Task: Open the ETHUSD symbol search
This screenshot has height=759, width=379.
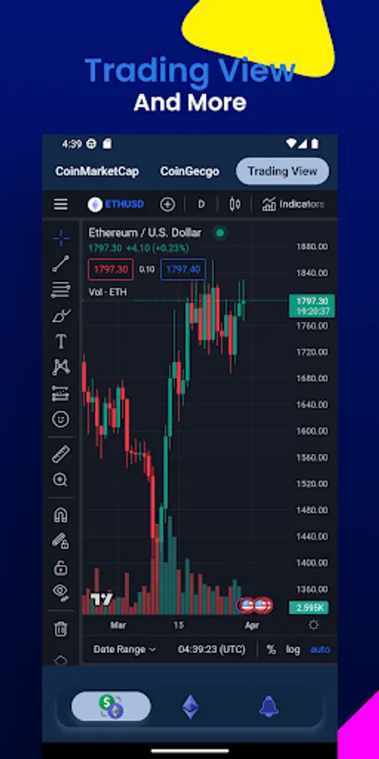Action: coord(116,204)
